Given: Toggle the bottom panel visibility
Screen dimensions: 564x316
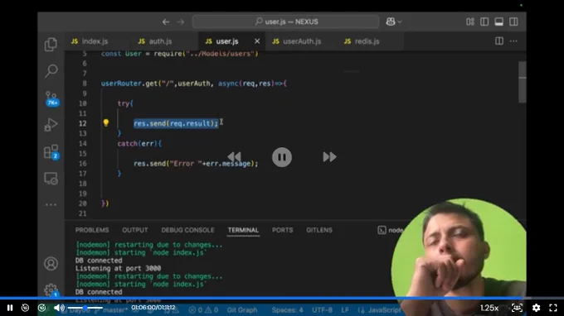Looking at the screenshot, I should [x=499, y=22].
